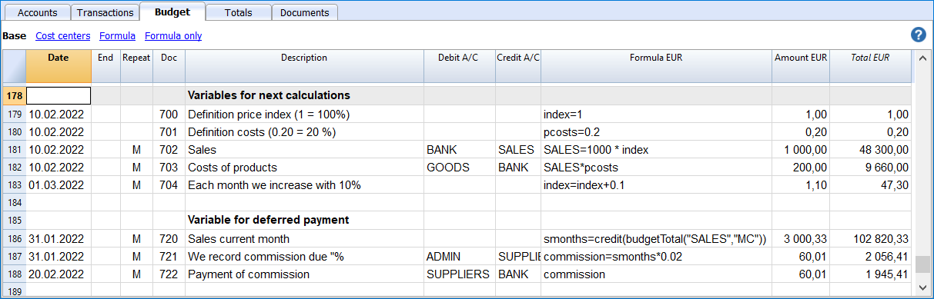Click the Repeat column header
Image resolution: width=934 pixels, height=299 pixels.
136,66
